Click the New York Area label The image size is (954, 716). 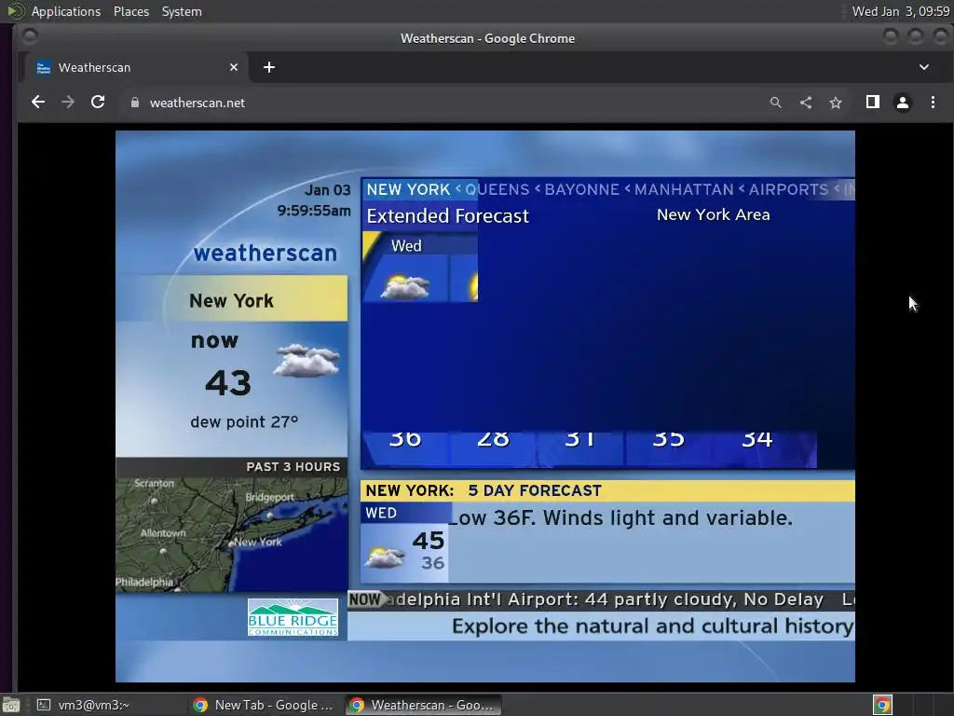[x=713, y=215]
